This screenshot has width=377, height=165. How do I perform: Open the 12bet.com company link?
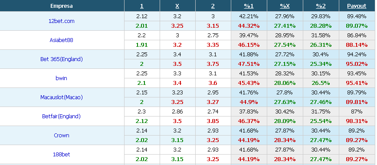pyautogui.click(x=61, y=21)
